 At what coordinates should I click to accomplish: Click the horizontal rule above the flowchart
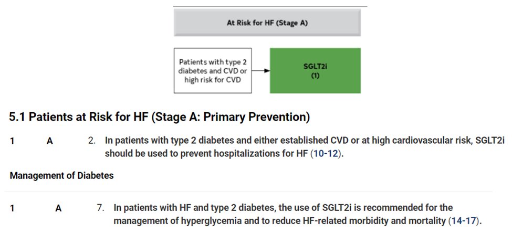[270, 6]
